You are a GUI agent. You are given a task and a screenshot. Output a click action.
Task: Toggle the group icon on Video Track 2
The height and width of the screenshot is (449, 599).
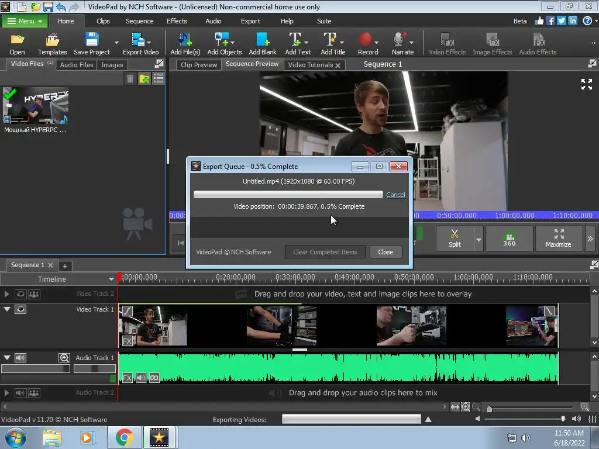(x=34, y=294)
